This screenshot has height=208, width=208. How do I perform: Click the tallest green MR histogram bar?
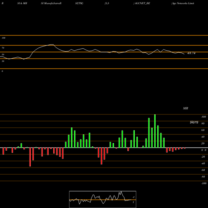pyautogui.click(x=155, y=131)
